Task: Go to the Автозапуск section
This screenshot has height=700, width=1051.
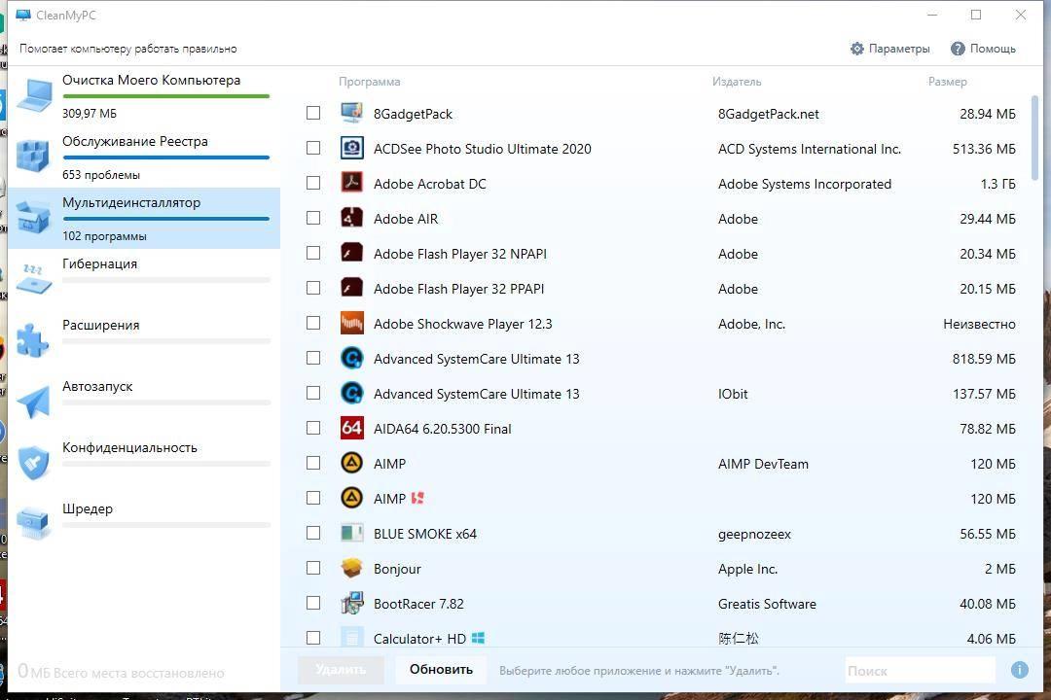Action: [144, 402]
